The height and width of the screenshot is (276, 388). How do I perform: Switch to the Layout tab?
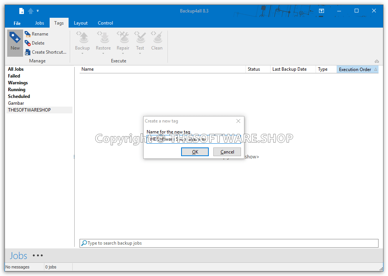click(81, 23)
